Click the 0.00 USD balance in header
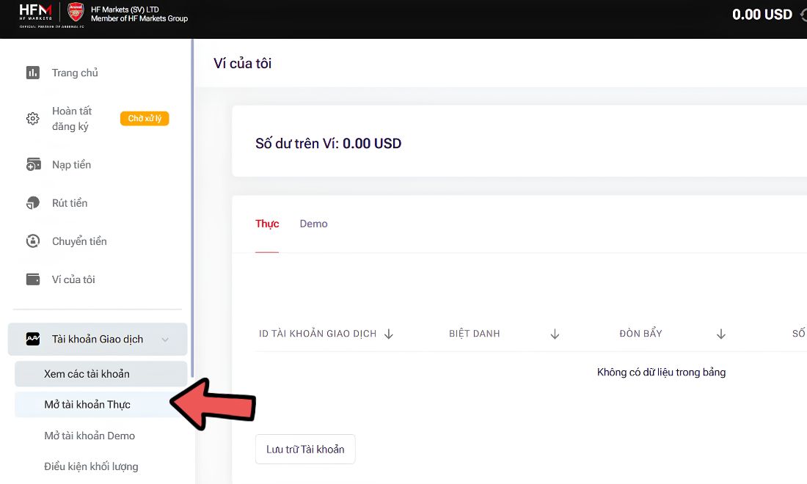This screenshot has height=484, width=807. (762, 15)
